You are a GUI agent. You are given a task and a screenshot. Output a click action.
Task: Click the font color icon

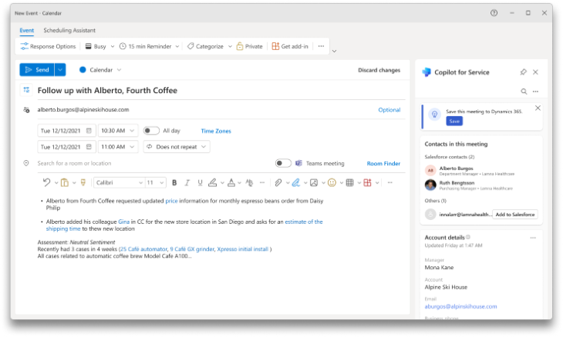coord(231,182)
